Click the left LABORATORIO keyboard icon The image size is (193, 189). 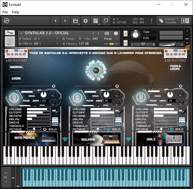[16, 54]
